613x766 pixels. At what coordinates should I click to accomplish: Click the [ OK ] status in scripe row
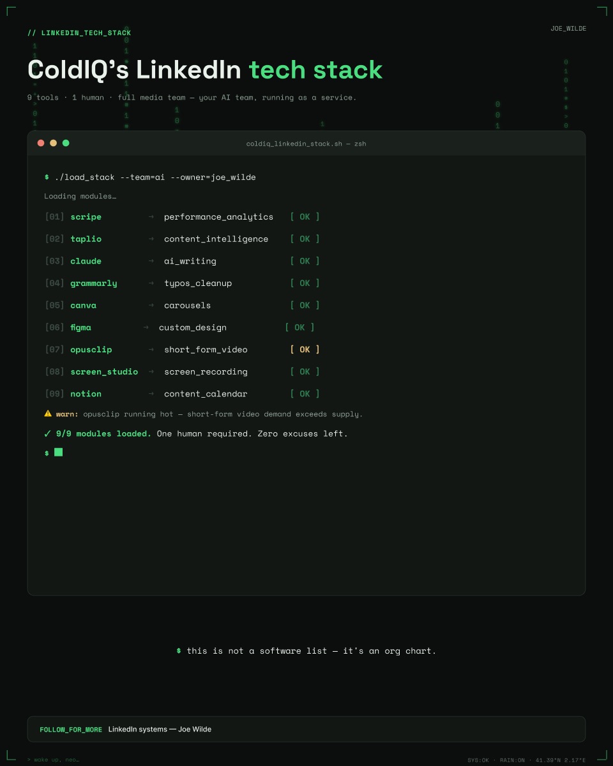click(305, 217)
